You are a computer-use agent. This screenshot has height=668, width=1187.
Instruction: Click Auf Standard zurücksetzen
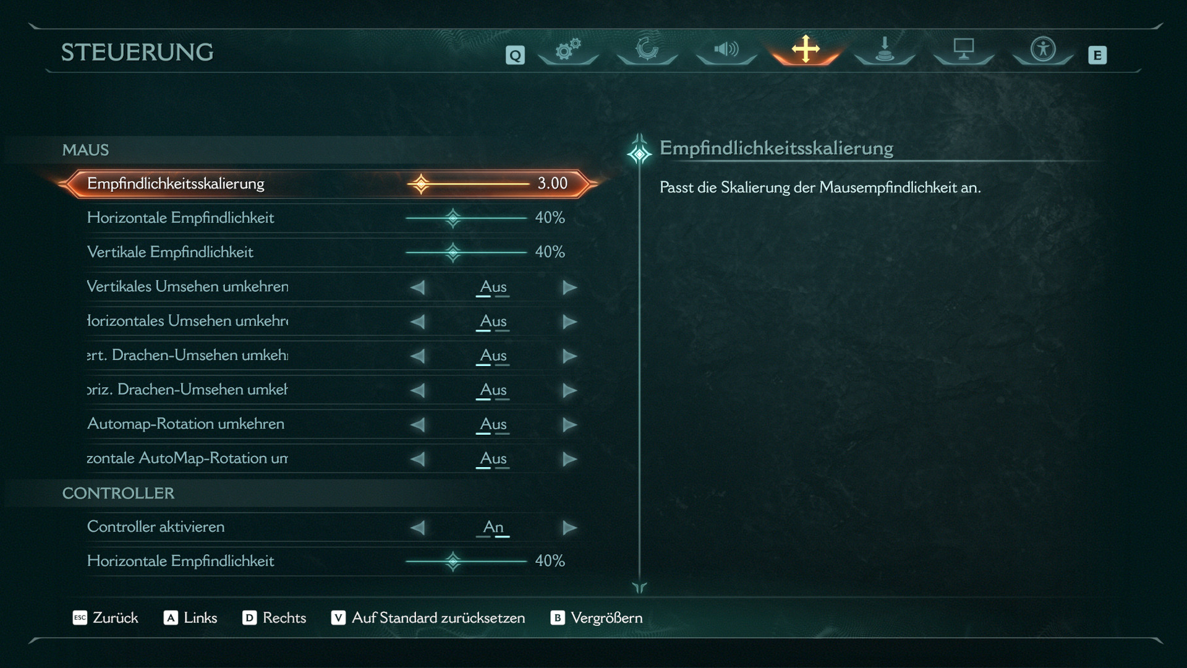(428, 618)
